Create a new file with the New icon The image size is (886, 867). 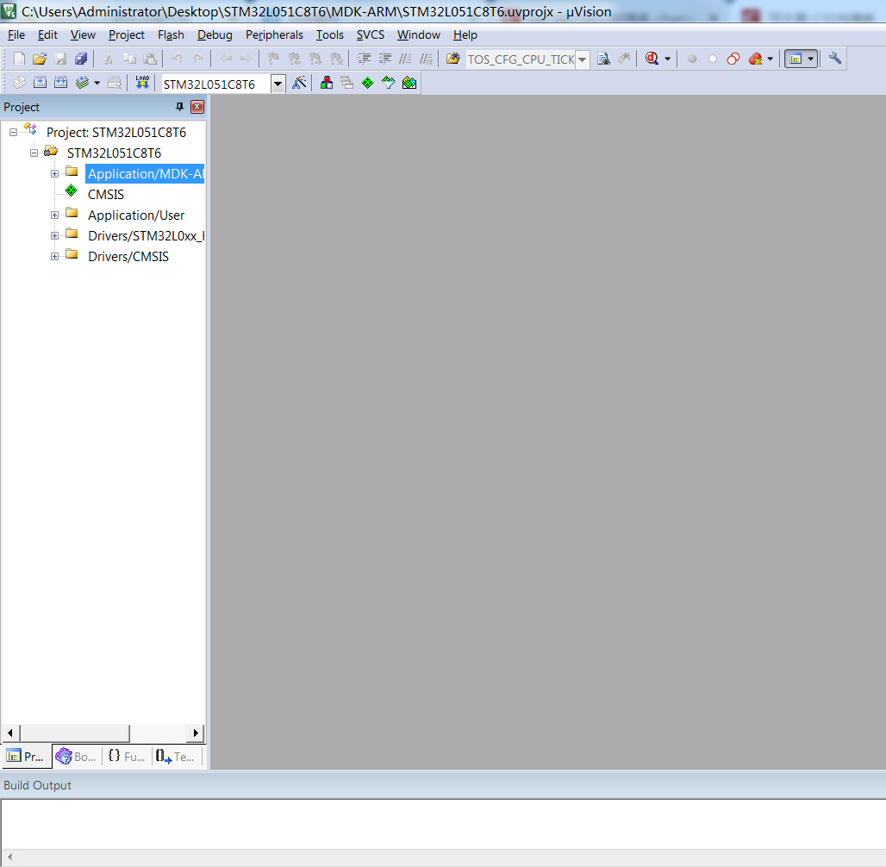(19, 59)
